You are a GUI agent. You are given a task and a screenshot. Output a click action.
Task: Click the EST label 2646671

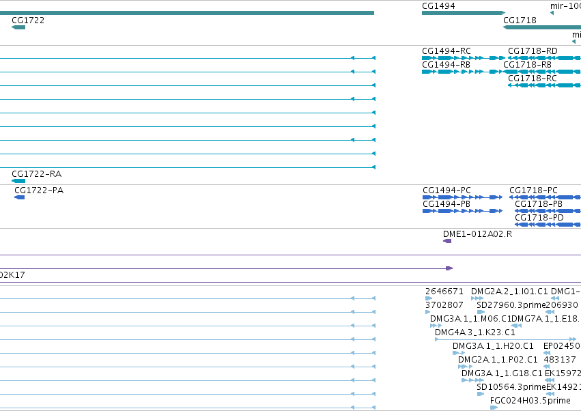coord(444,292)
